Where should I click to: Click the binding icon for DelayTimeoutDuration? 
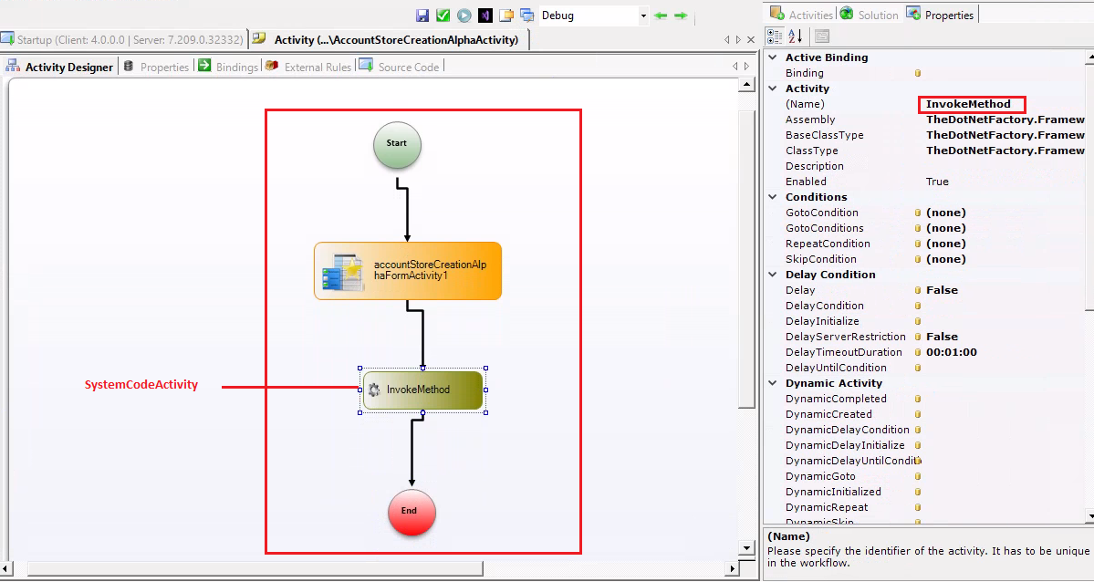pos(918,352)
